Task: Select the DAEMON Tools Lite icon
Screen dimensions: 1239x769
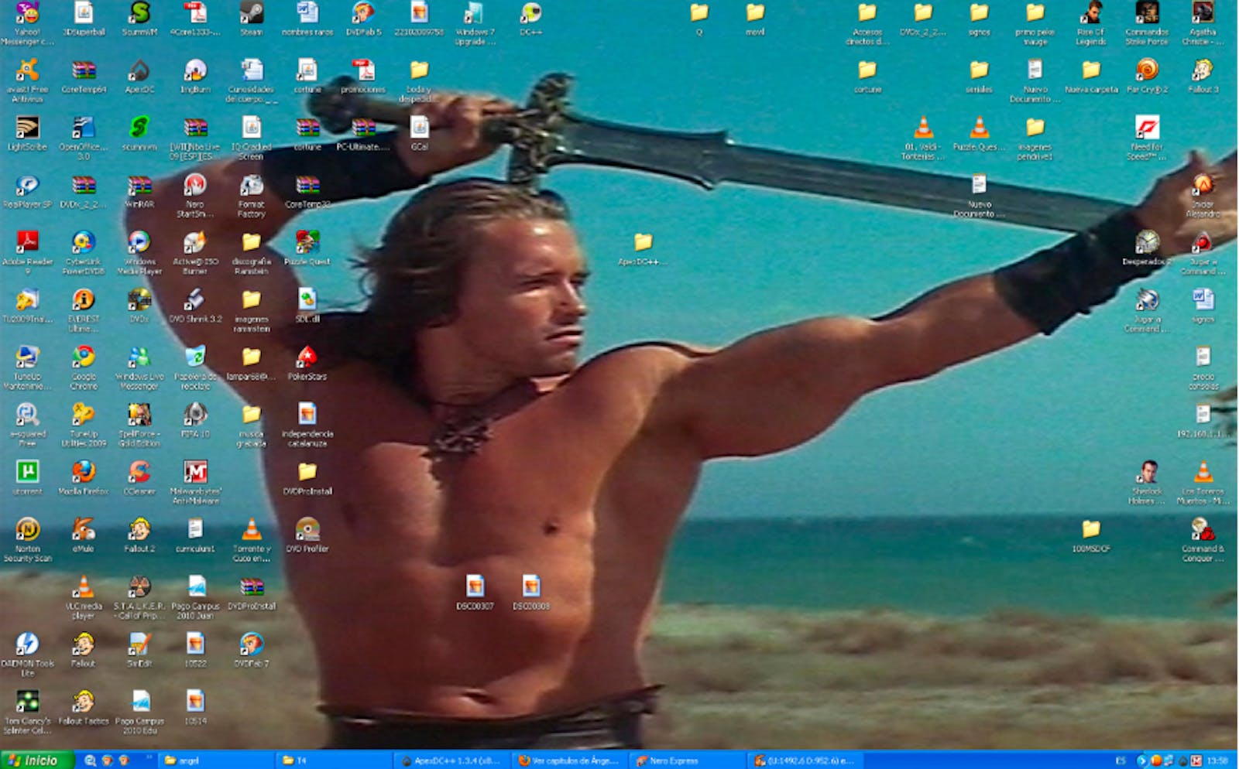Action: pos(28,644)
